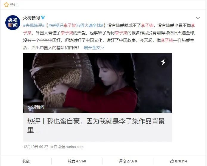This screenshot has height=166, width=207.
Task: Open the 评论 27378 comments tab
Action: tap(128, 161)
